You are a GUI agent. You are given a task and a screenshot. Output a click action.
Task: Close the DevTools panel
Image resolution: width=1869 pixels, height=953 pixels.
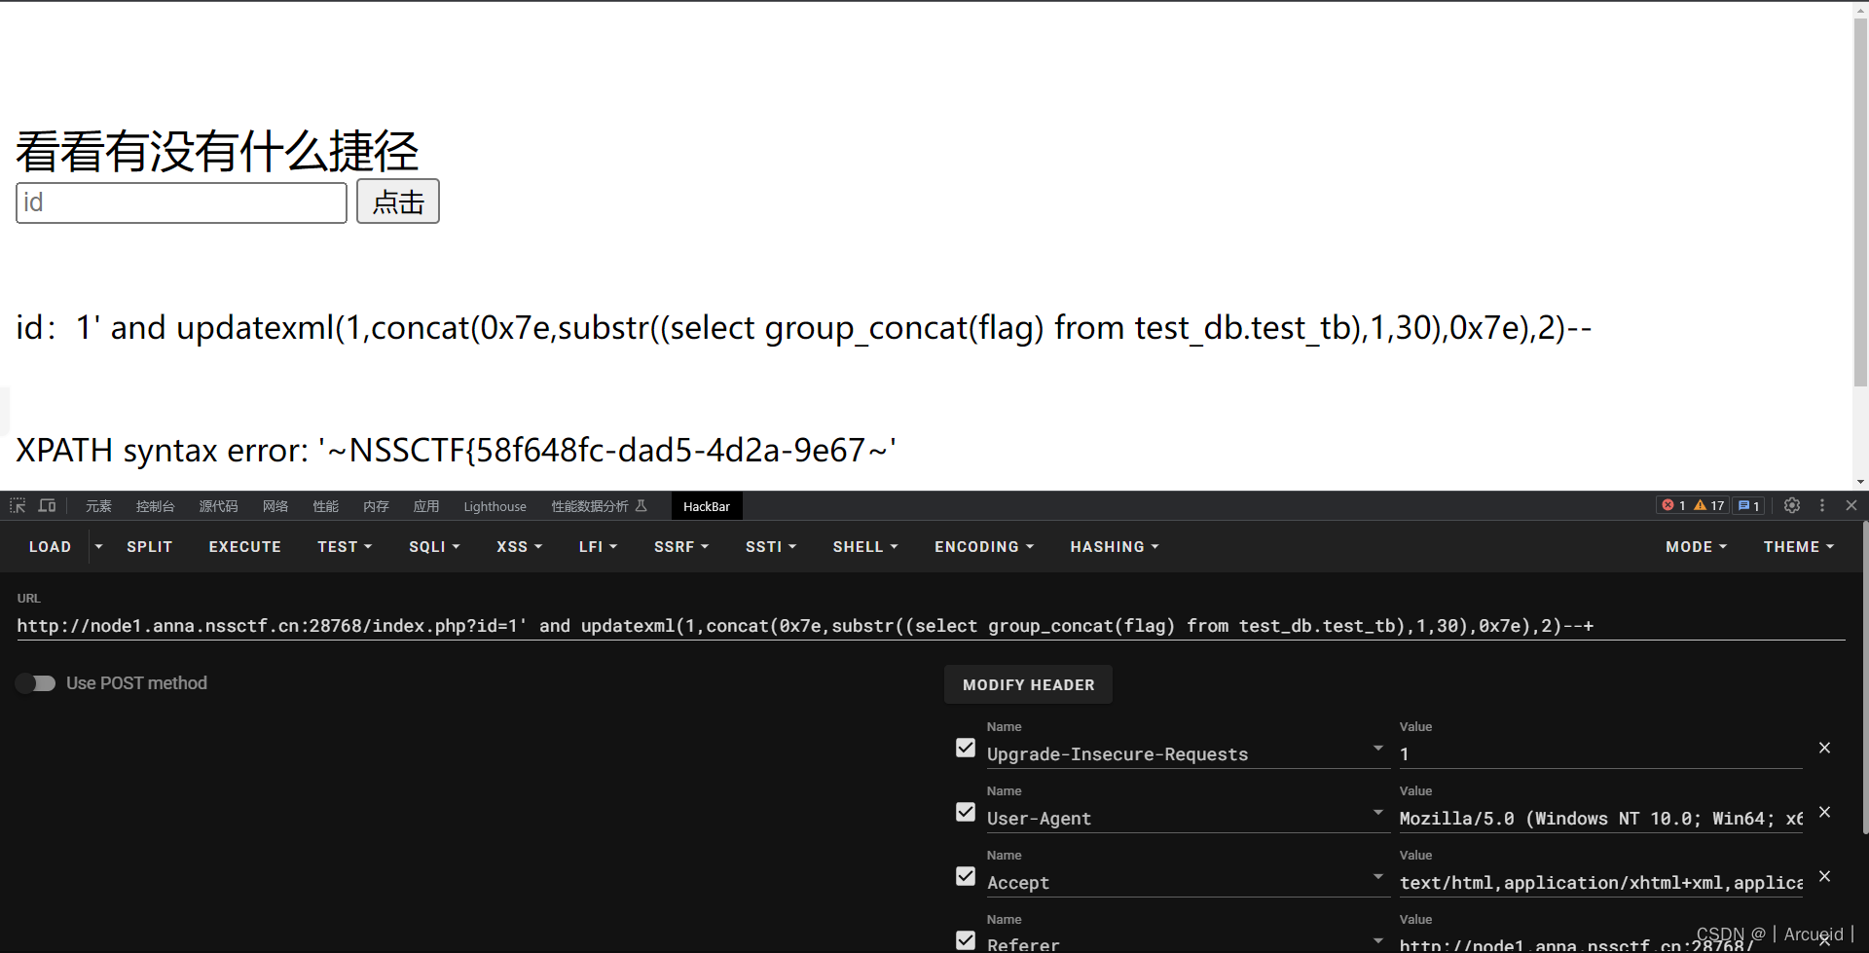[1851, 505]
